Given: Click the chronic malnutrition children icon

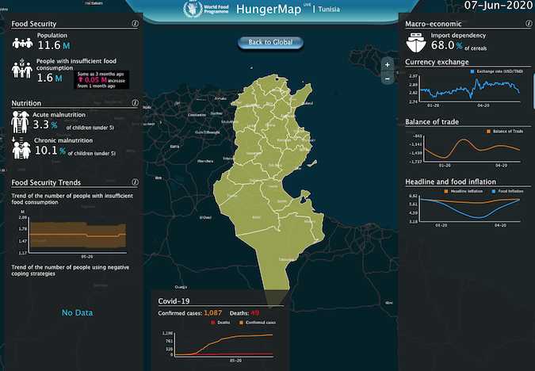Looking at the screenshot, I should click(x=21, y=148).
